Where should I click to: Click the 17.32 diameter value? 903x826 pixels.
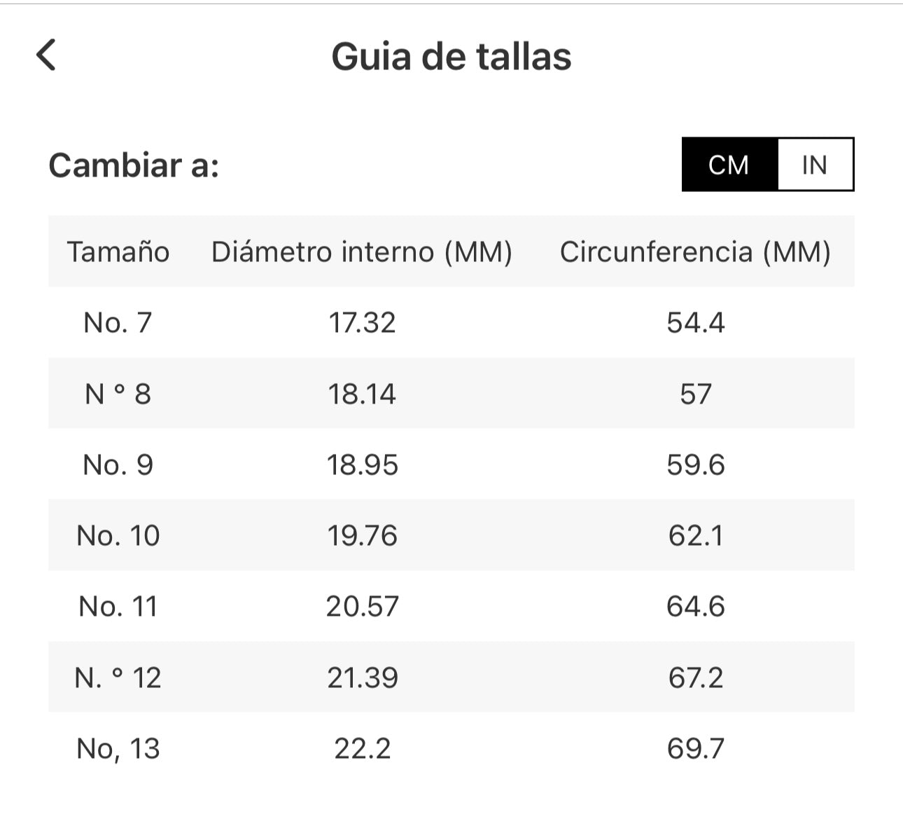pos(362,322)
